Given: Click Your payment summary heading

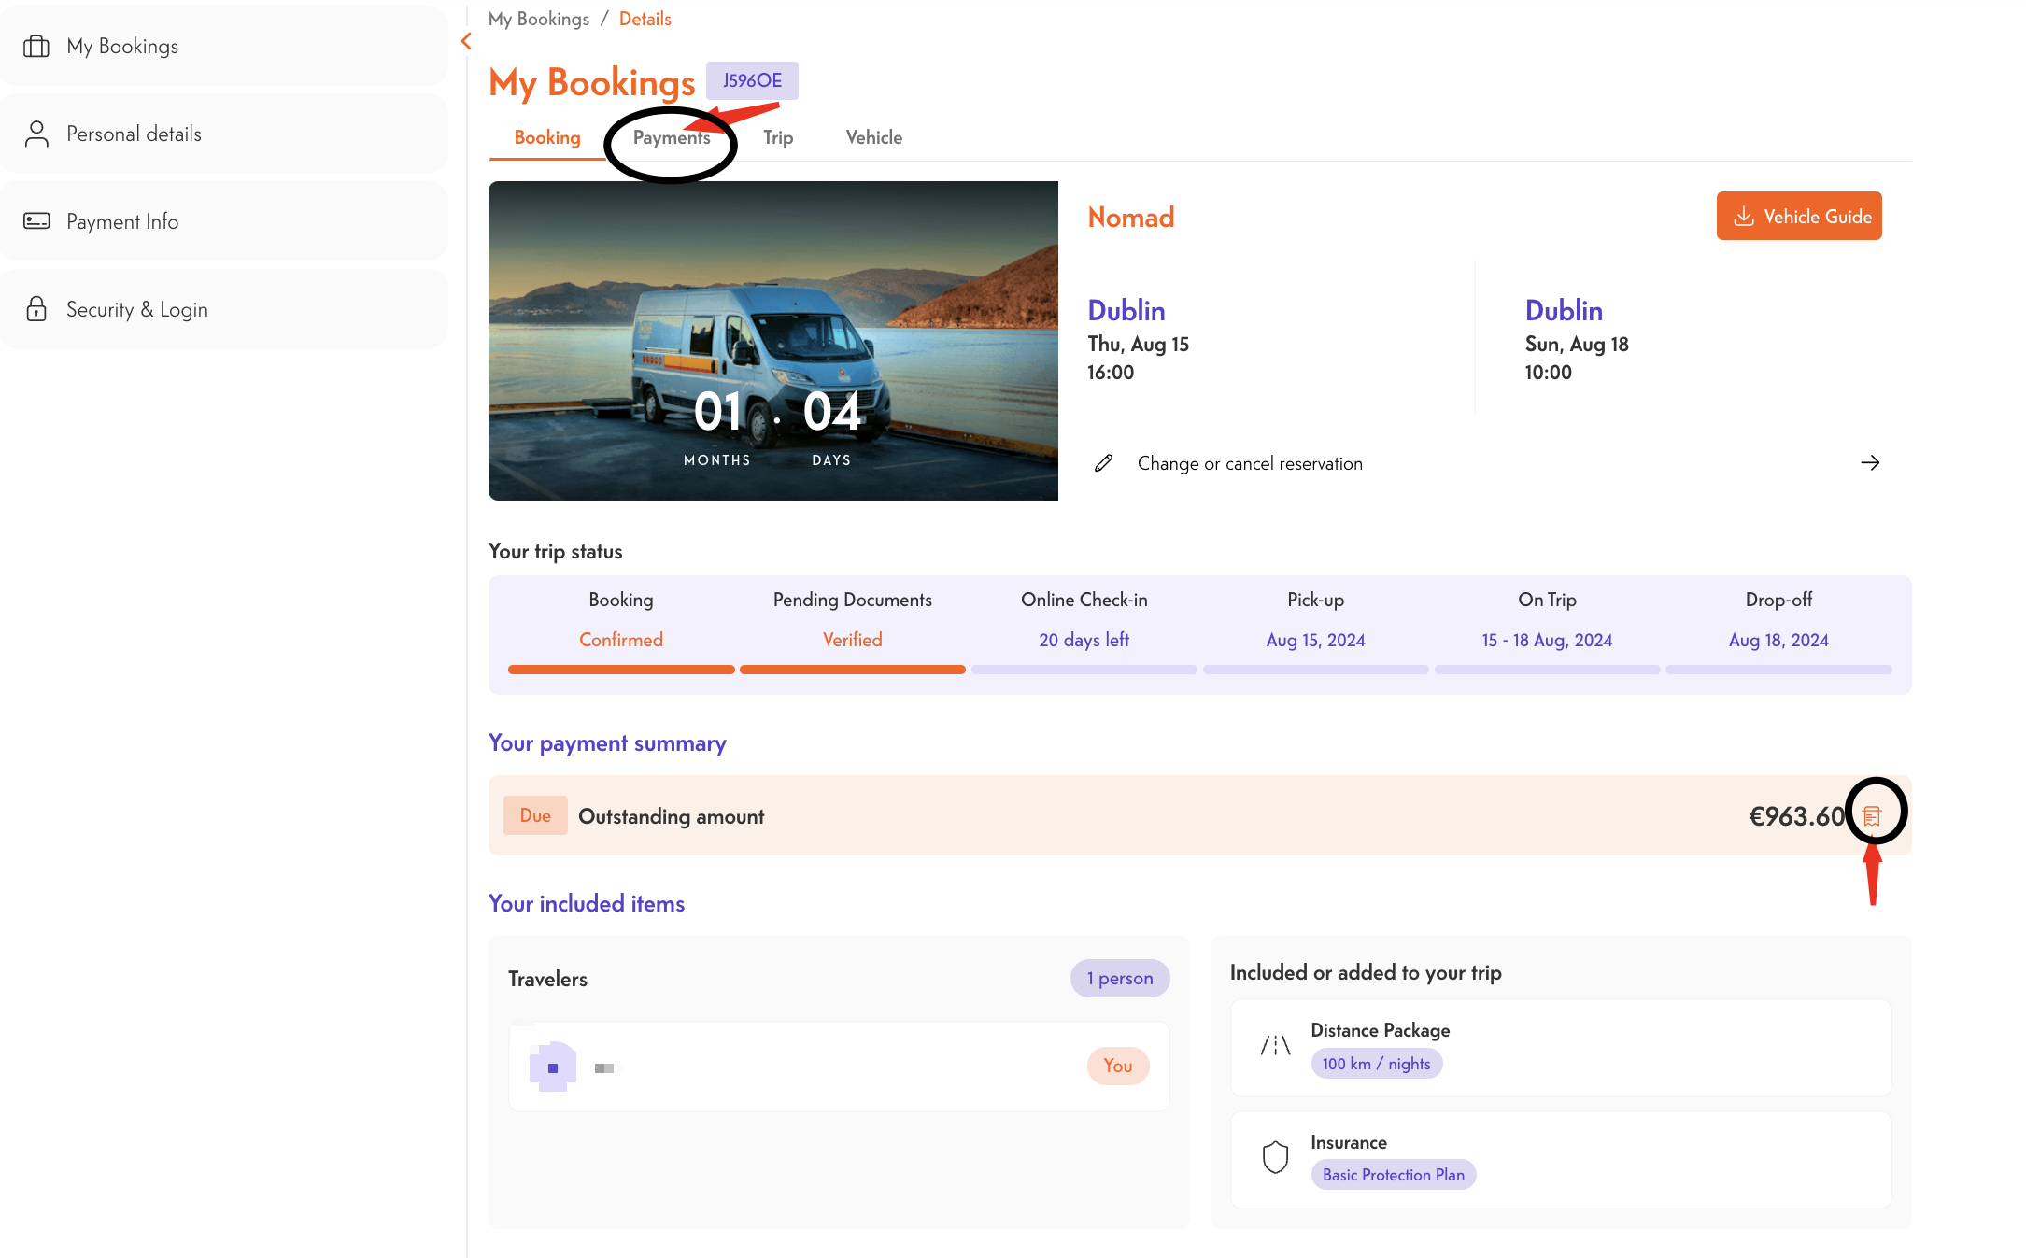Looking at the screenshot, I should [607, 743].
